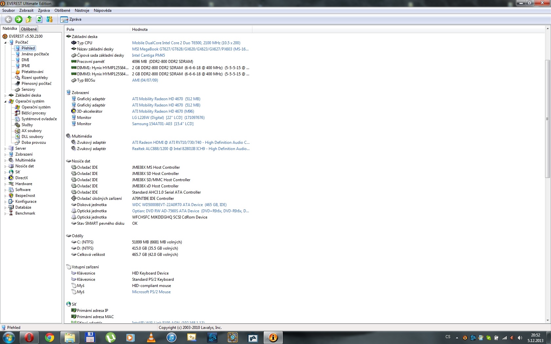The width and height of the screenshot is (551, 344).
Task: Select the DMI tree item
Action: 25,60
